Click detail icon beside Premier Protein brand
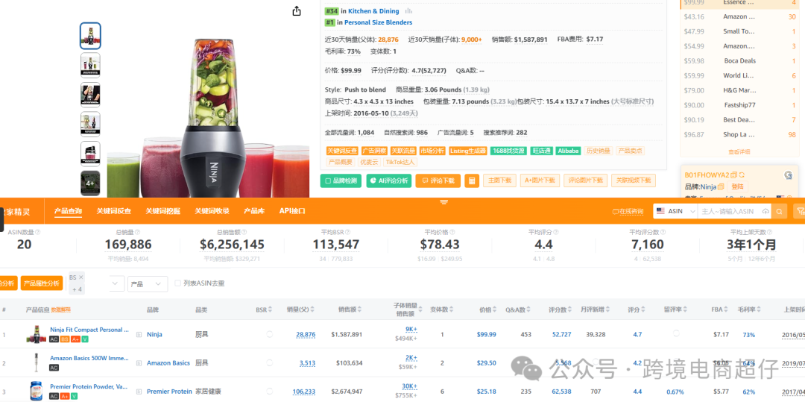Image resolution: width=805 pixels, height=402 pixels. 139,392
